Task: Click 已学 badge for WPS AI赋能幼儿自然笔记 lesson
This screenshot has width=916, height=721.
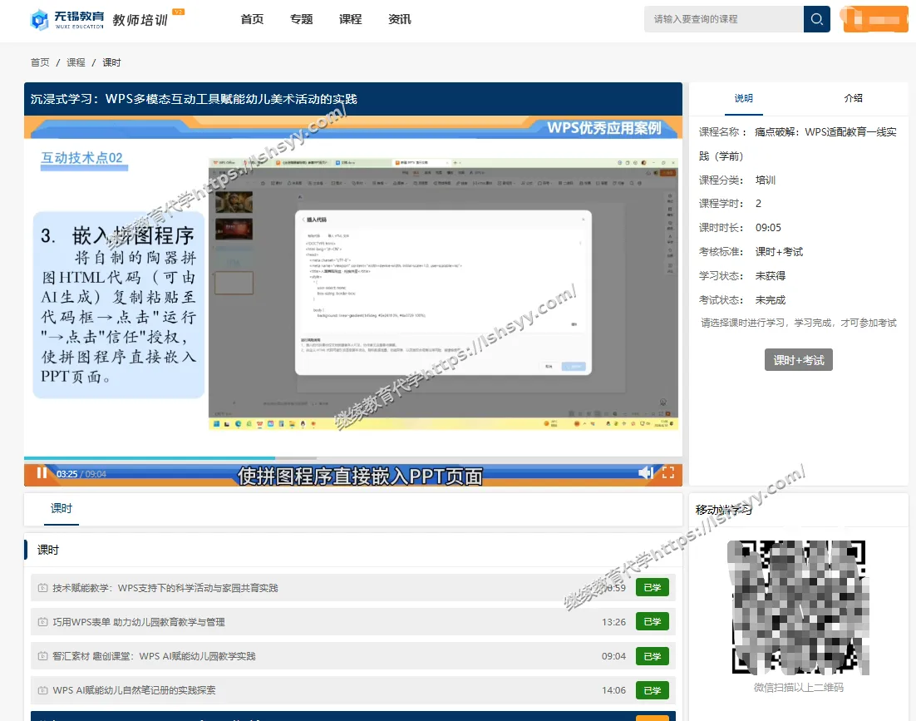Action: 652,690
